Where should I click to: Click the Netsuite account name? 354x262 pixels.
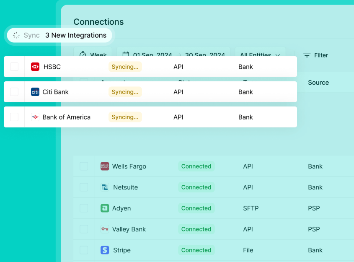pos(126,187)
